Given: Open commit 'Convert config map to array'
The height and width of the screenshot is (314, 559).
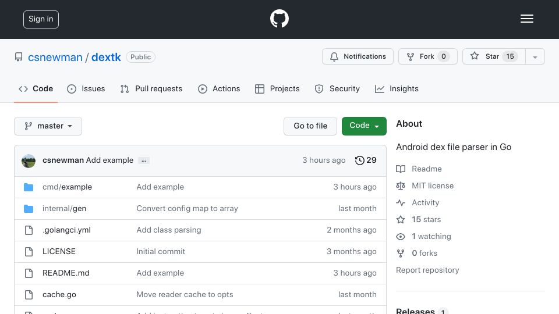Looking at the screenshot, I should [187, 209].
